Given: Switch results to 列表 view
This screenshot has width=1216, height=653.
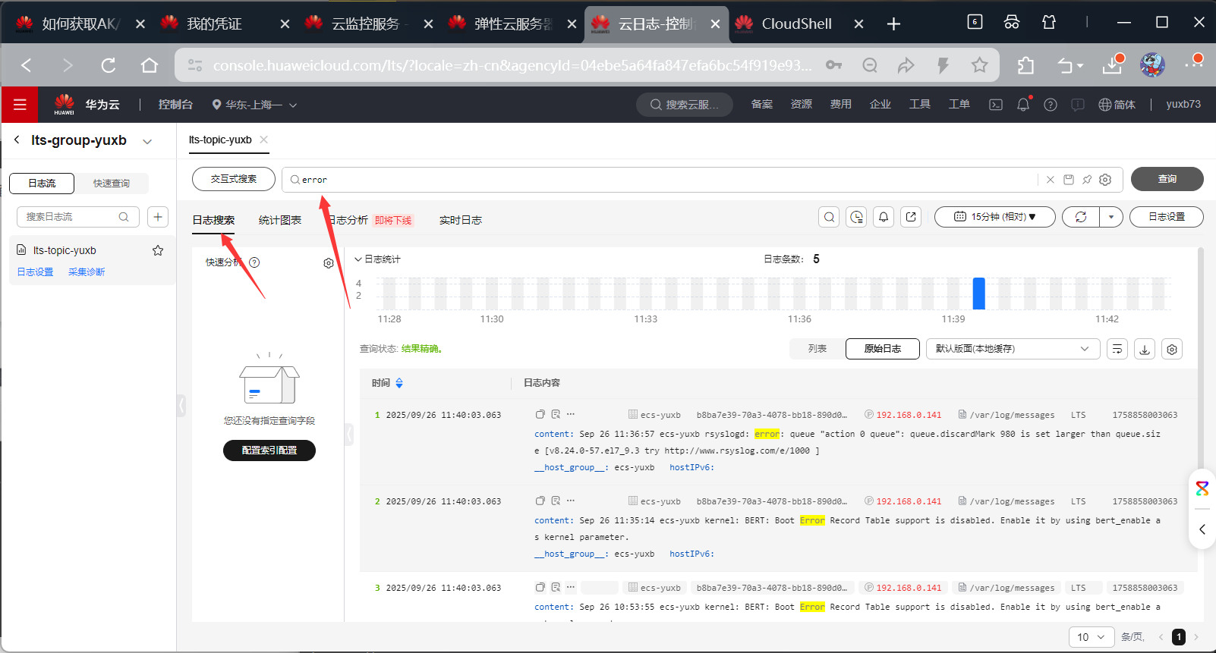Looking at the screenshot, I should pos(817,349).
